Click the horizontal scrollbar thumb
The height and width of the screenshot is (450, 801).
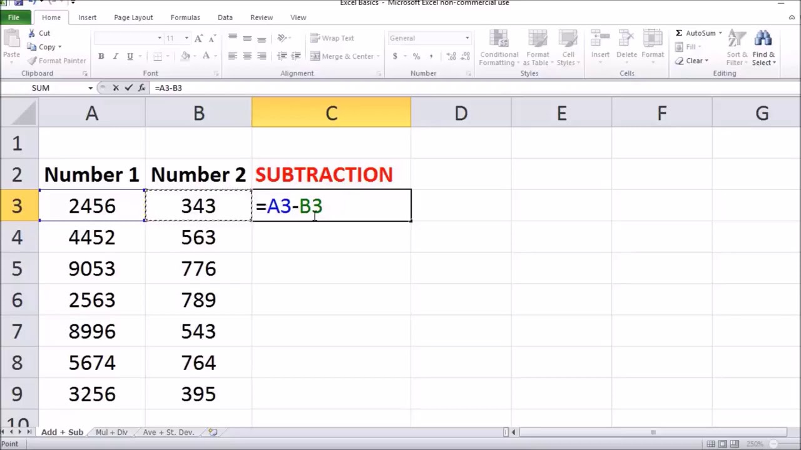click(653, 432)
